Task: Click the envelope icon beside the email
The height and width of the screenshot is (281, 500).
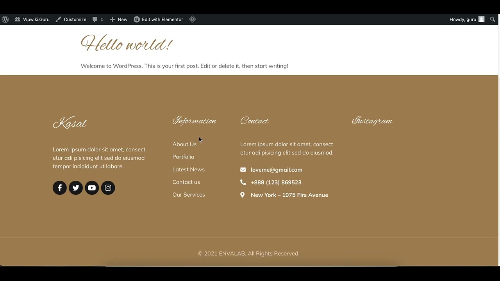Action: 243,170
